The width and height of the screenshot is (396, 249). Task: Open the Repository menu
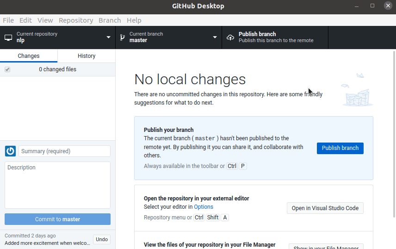pyautogui.click(x=76, y=20)
